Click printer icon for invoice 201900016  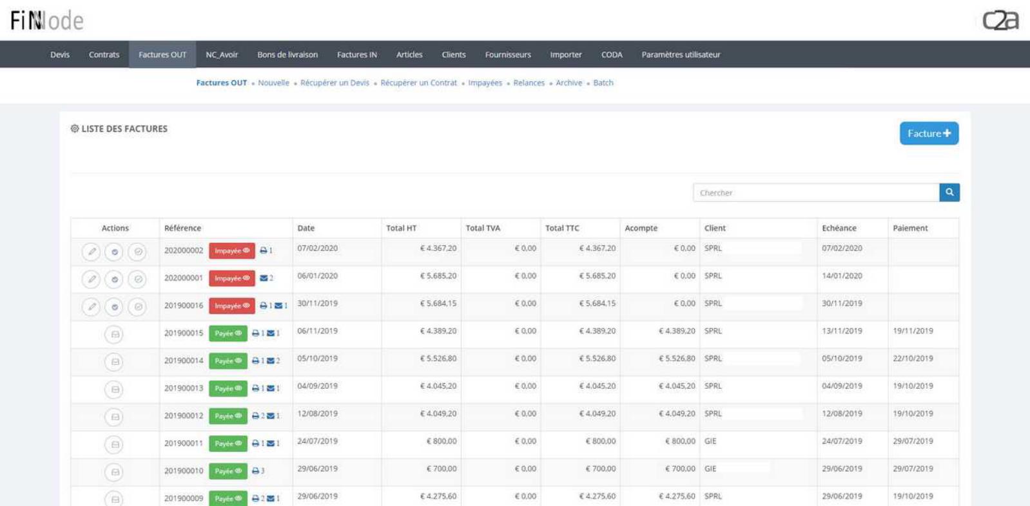pyautogui.click(x=263, y=306)
